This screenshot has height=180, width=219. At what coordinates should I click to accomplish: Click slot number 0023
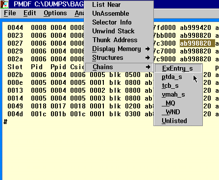[x=15, y=35]
